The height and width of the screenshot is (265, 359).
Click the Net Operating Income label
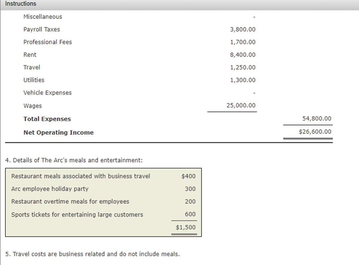[x=58, y=133]
